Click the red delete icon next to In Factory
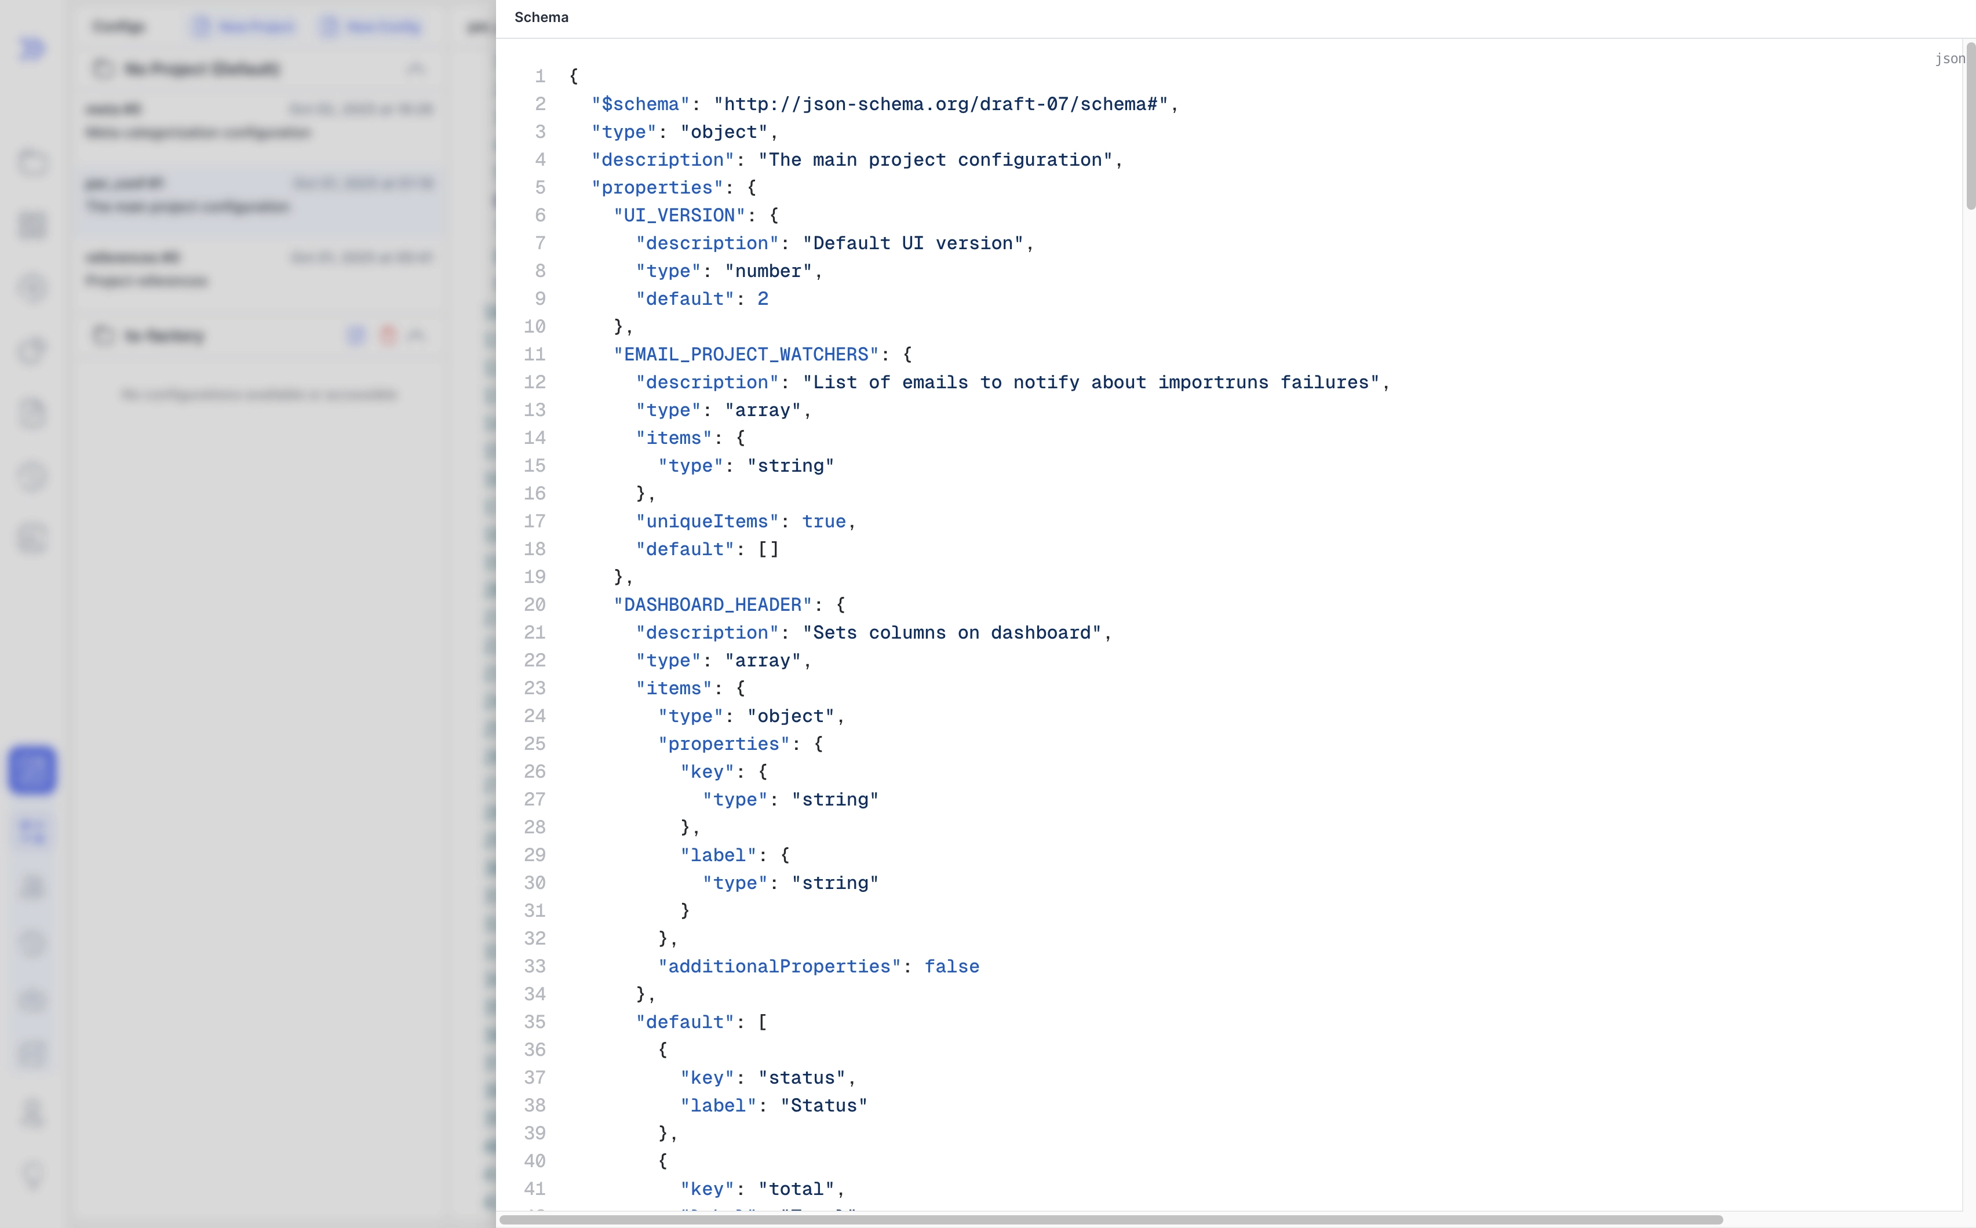Viewport: 1976px width, 1228px height. tap(388, 334)
